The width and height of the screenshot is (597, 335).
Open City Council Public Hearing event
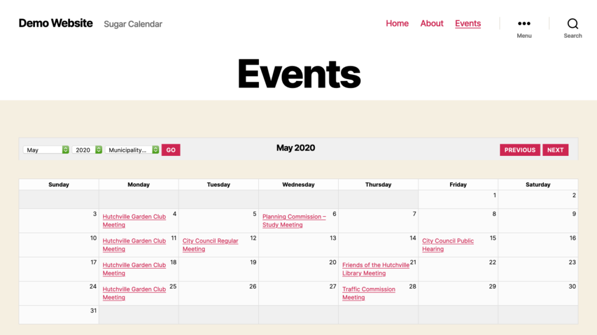448,245
